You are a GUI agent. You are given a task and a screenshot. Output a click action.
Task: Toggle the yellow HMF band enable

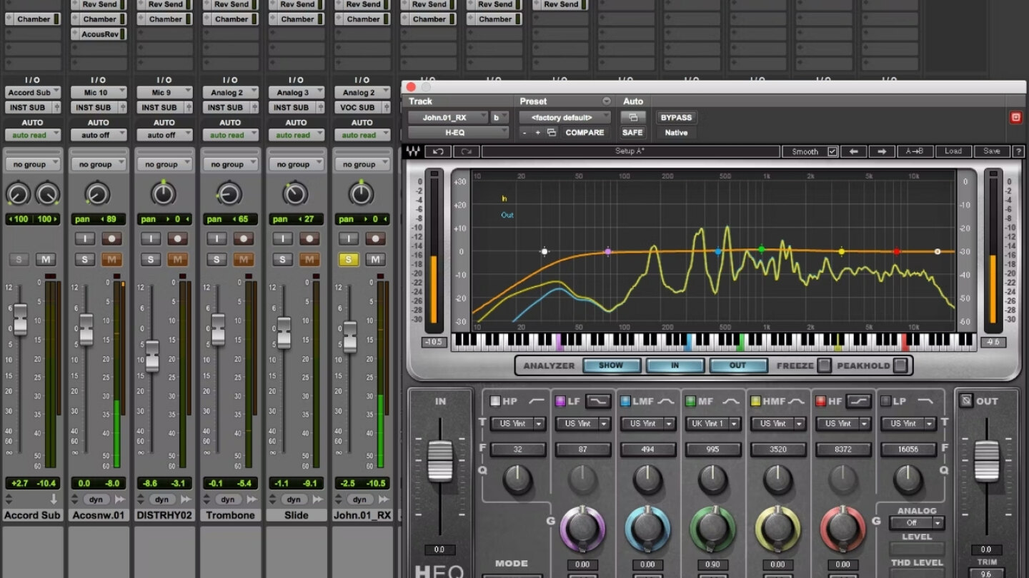756,402
